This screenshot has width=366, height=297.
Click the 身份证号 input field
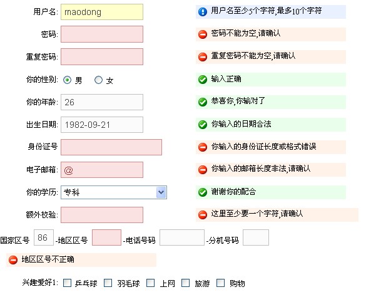point(111,147)
